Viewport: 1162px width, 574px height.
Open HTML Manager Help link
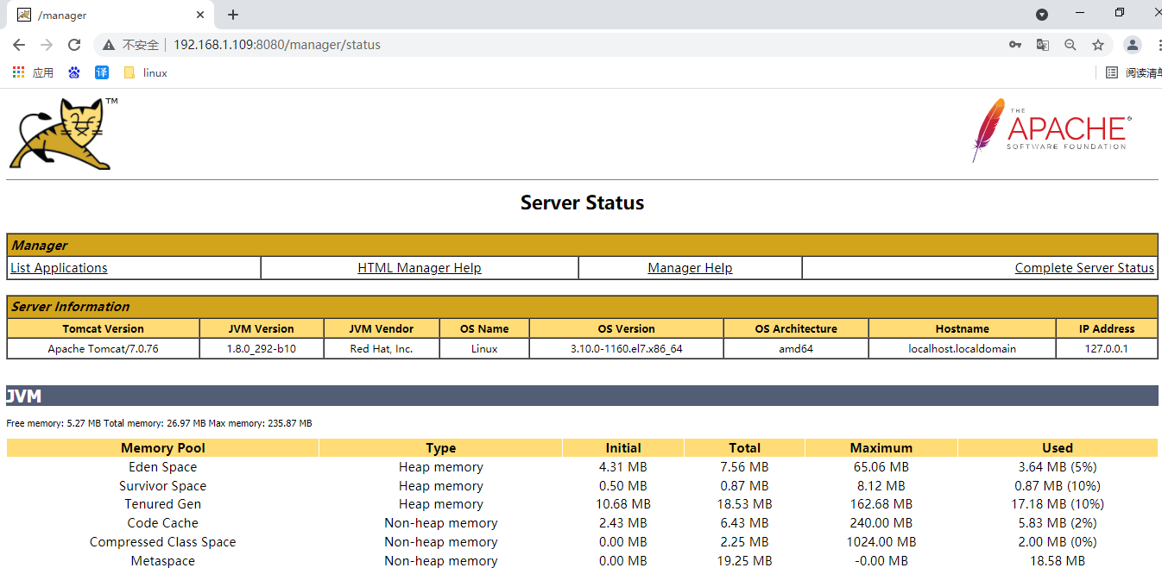click(x=420, y=268)
